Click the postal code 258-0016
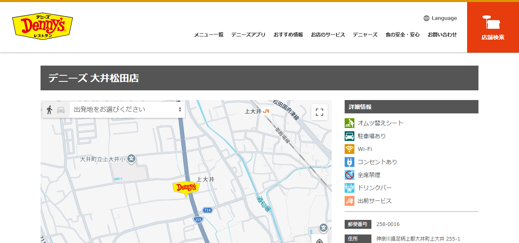The width and height of the screenshot is (519, 243). click(388, 224)
